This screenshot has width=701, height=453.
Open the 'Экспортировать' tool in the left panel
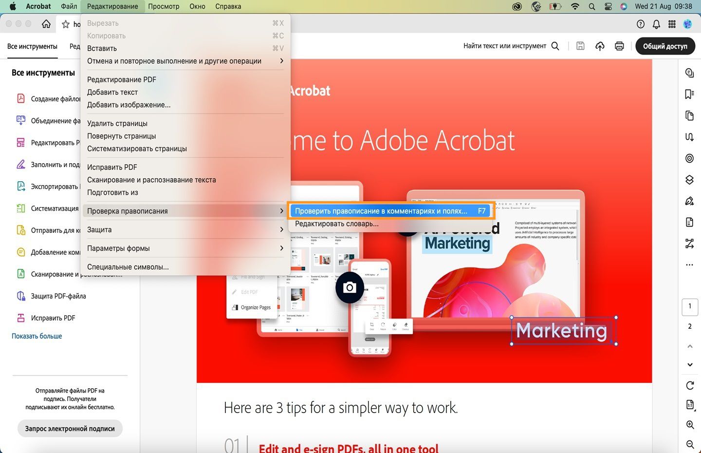click(x=48, y=187)
